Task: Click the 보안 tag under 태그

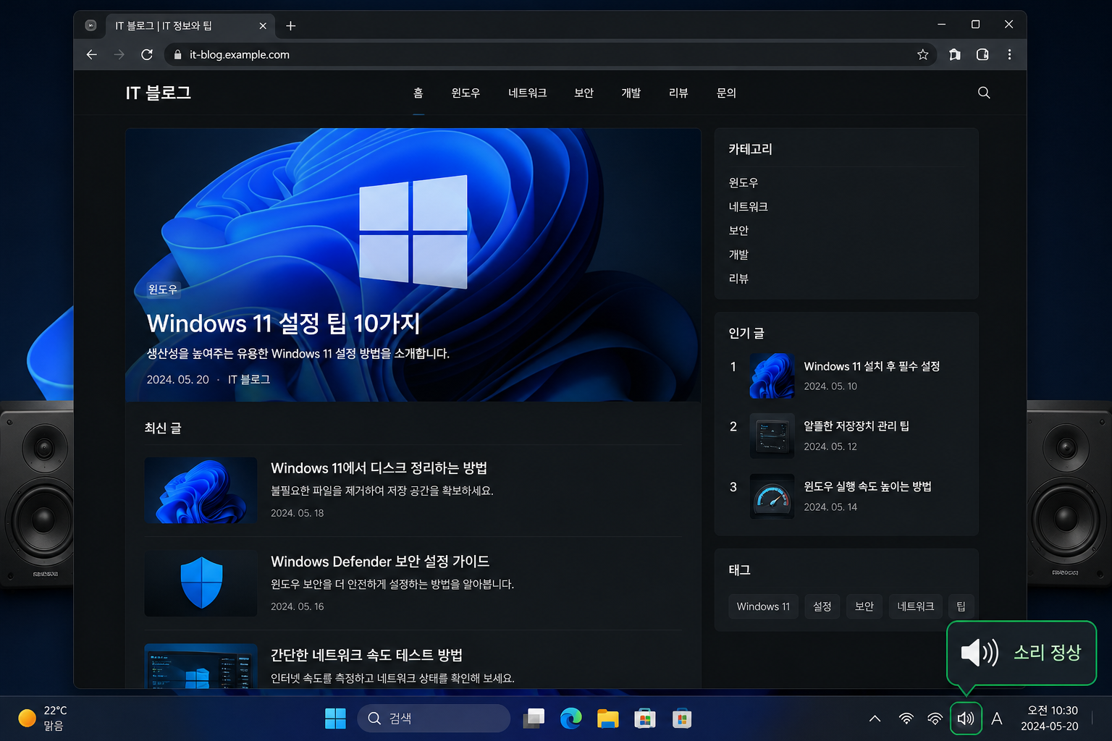Action: [864, 606]
